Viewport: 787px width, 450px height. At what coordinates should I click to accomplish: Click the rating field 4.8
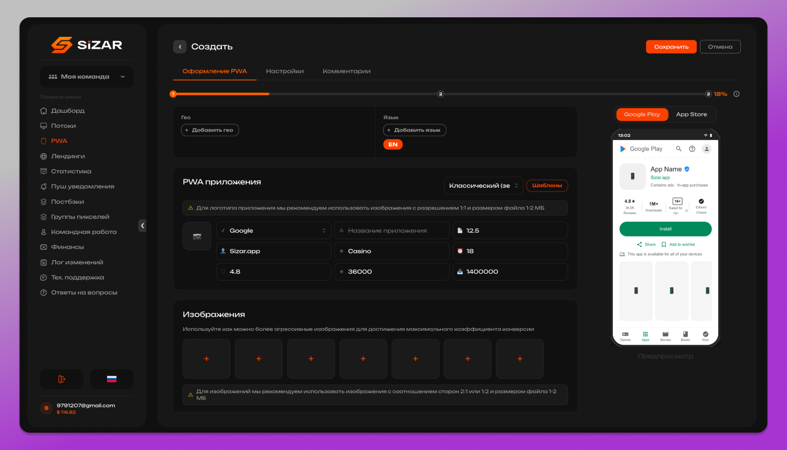(x=273, y=272)
